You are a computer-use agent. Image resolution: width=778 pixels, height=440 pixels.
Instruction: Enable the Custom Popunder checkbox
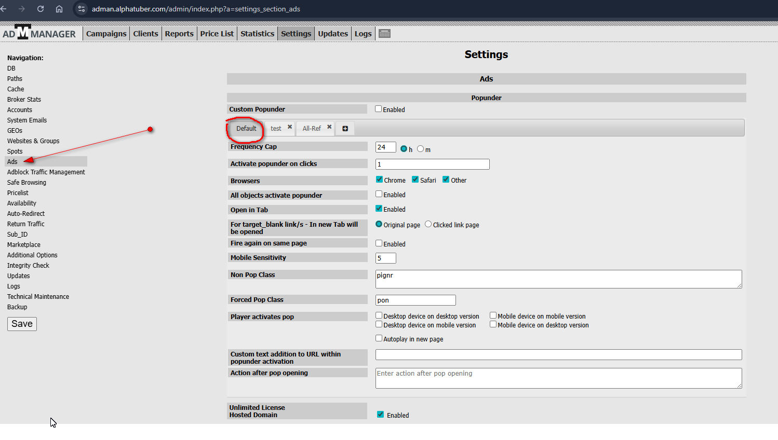pyautogui.click(x=379, y=109)
